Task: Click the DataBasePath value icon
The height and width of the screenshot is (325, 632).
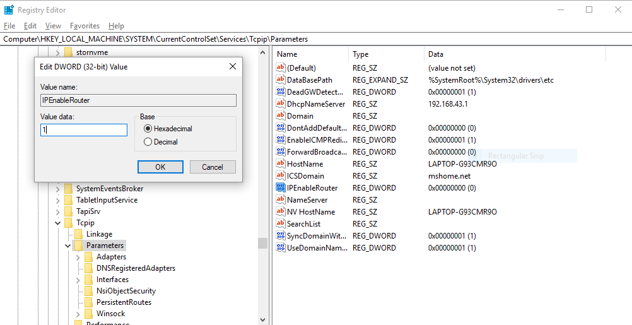Action: tap(280, 80)
